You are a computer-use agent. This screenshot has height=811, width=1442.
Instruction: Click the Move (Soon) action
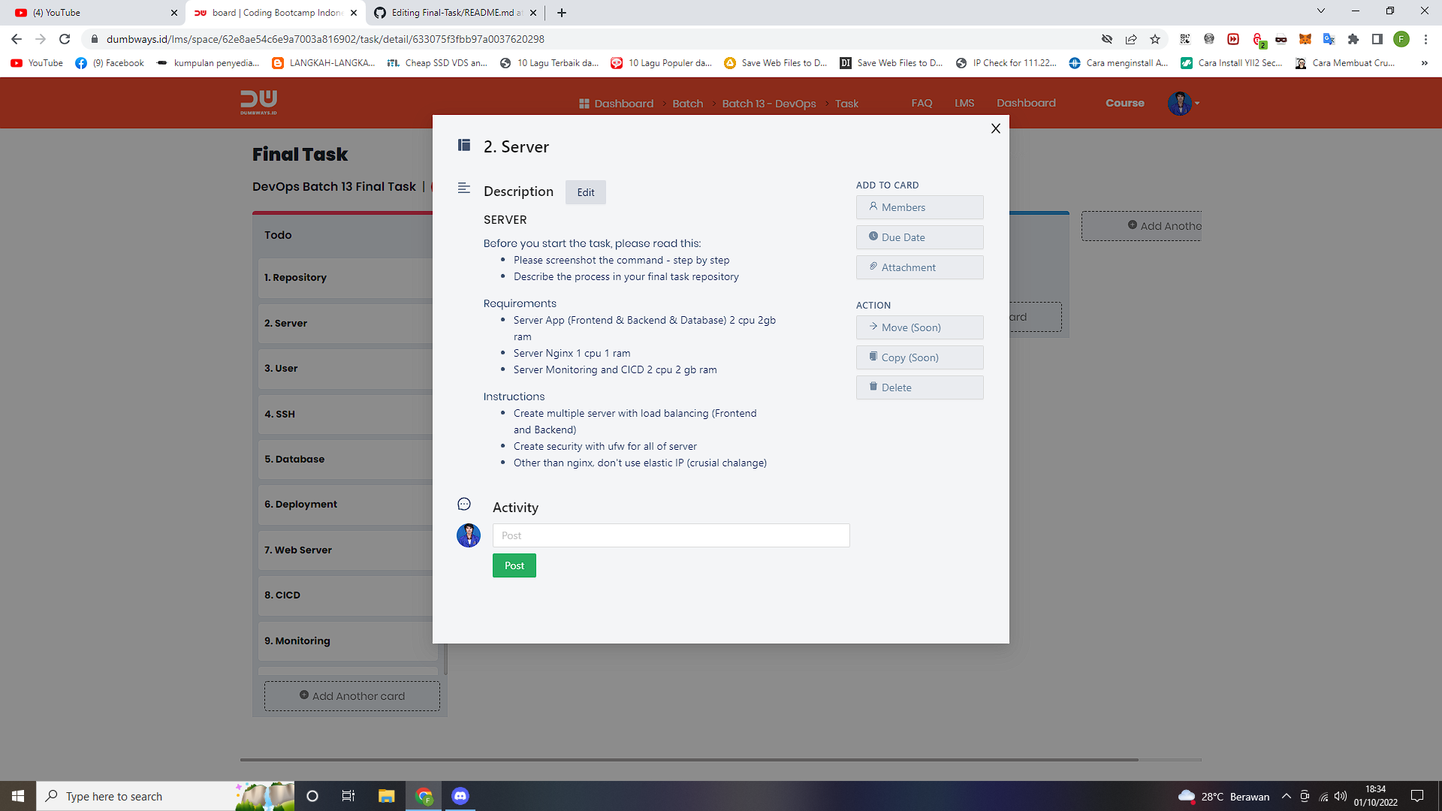919,327
